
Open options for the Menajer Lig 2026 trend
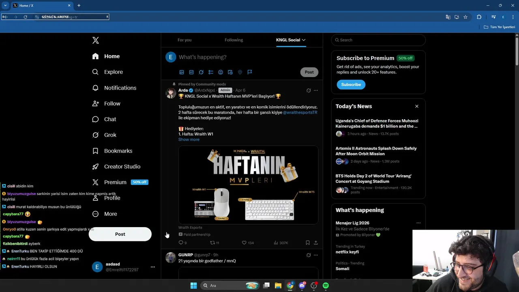[x=418, y=223]
